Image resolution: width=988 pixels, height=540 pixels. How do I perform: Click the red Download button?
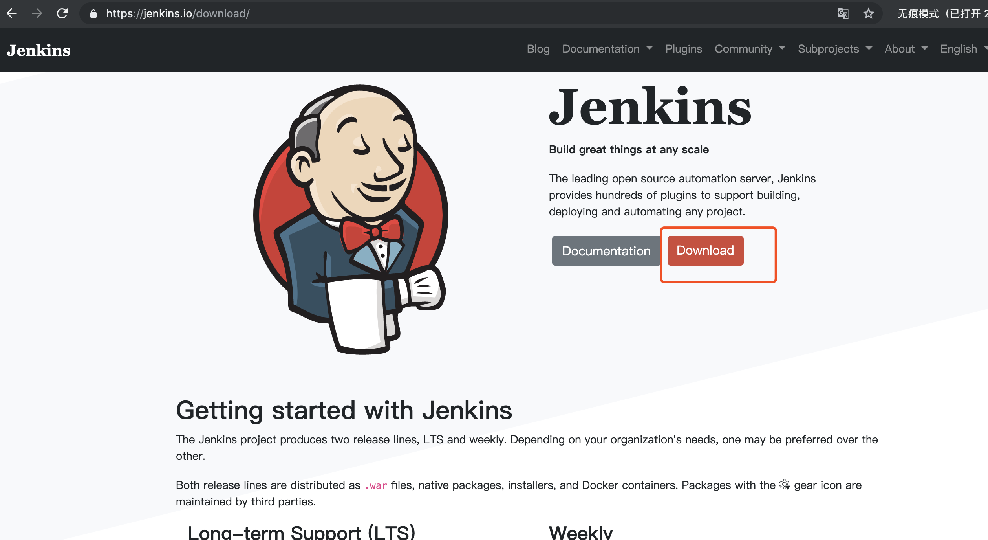(705, 250)
